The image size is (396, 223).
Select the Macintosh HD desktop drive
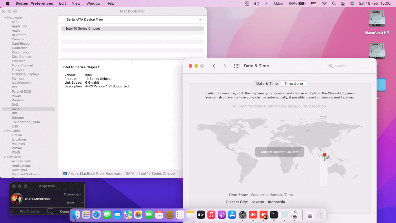point(377,22)
